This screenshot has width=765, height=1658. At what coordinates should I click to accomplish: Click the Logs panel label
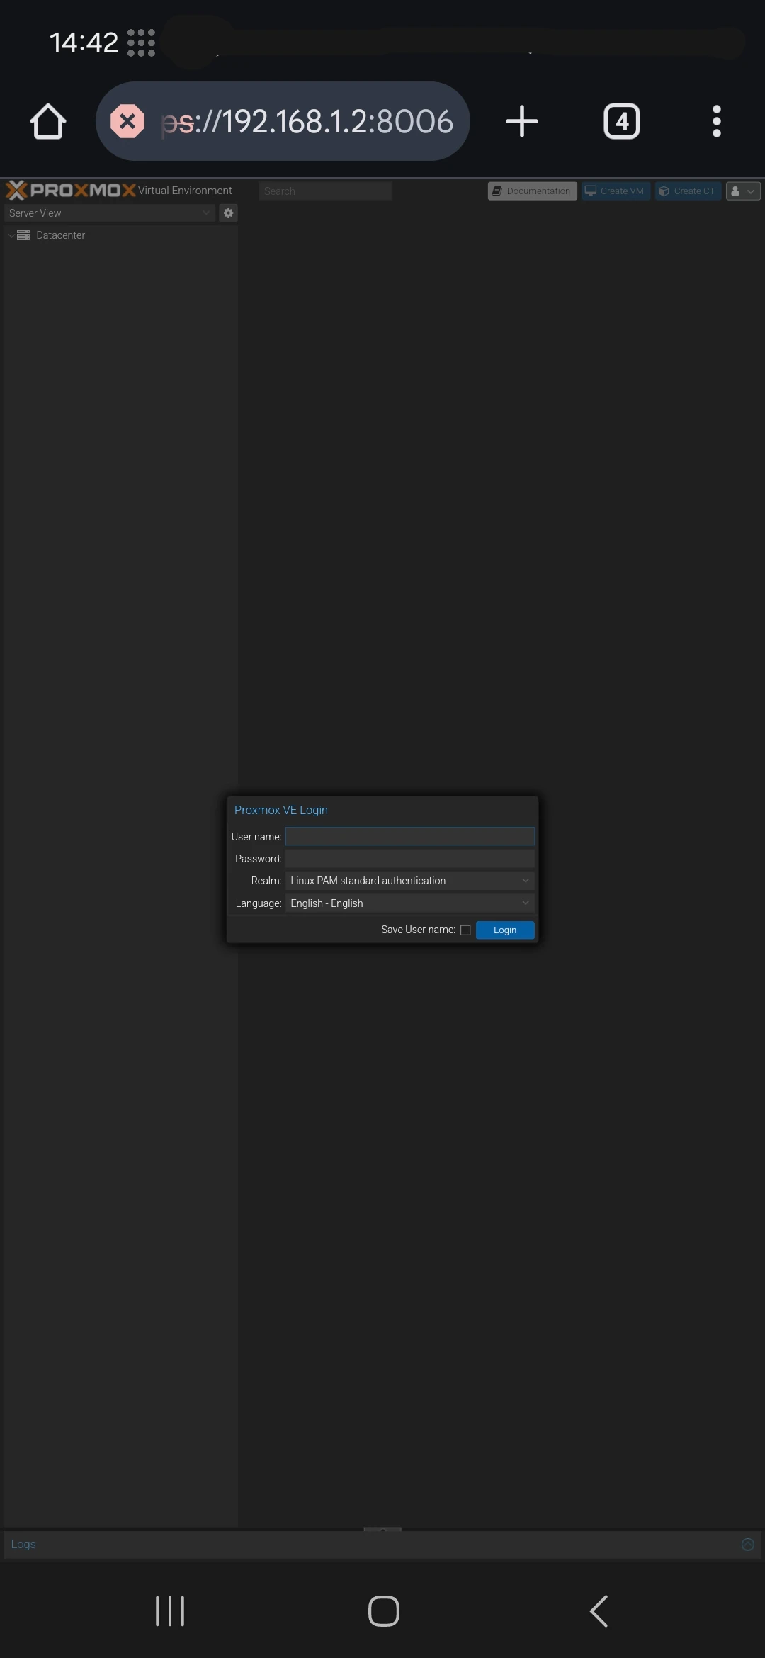[x=23, y=1544]
